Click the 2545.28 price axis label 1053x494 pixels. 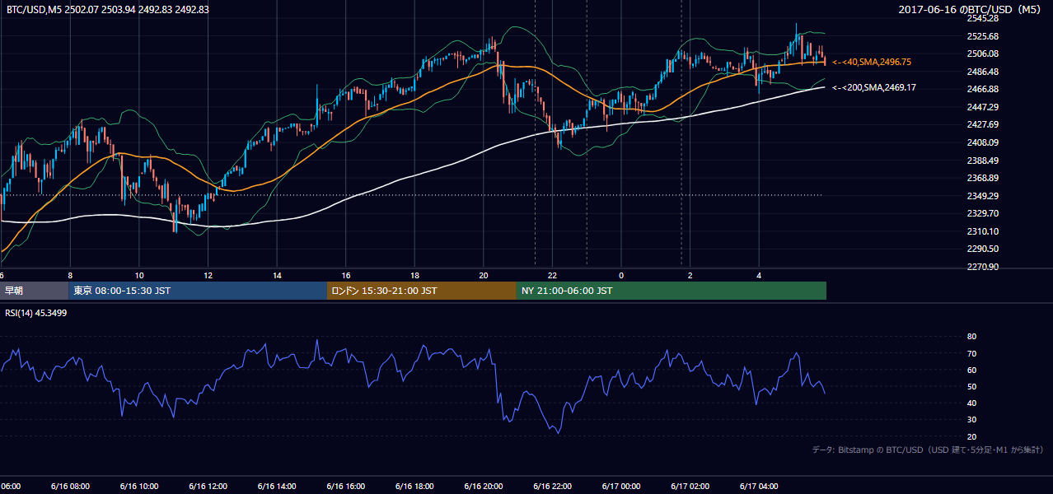point(983,18)
